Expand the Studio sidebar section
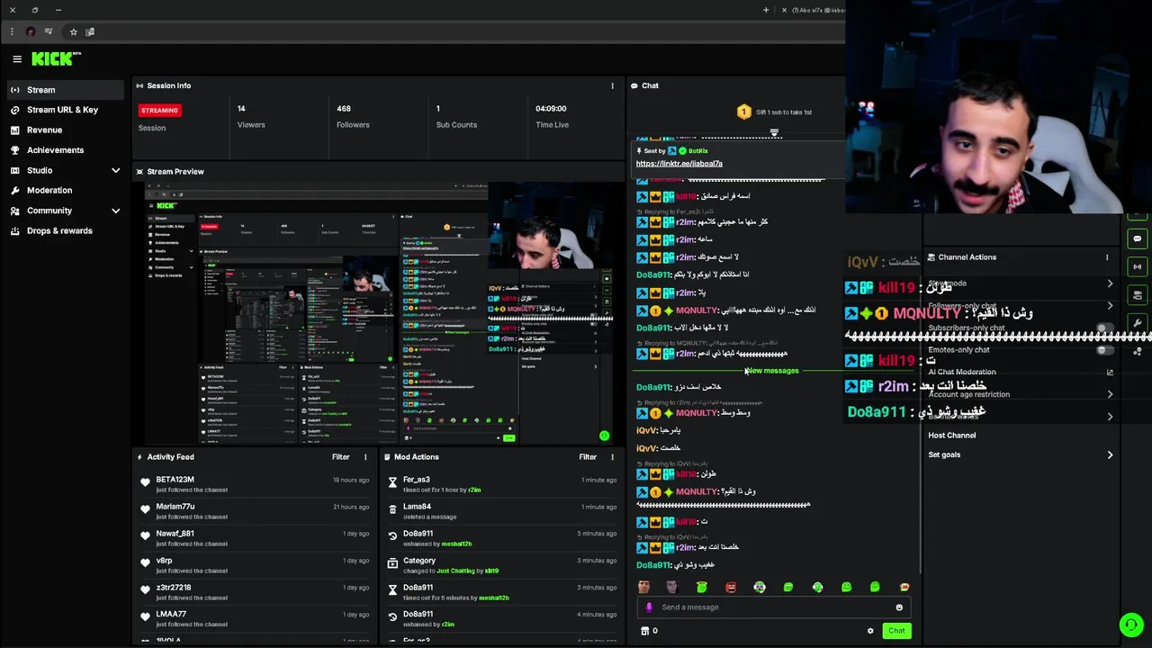1152x648 pixels. 115,170
